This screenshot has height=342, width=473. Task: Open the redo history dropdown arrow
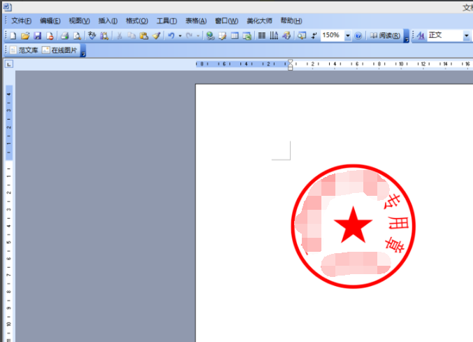(x=198, y=36)
